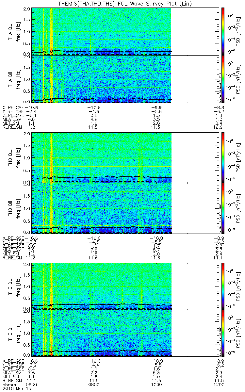This screenshot has height=392, width=245.
Task: Click 'X_RE_GSE' label below THA panels
Action: (x=13, y=107)
